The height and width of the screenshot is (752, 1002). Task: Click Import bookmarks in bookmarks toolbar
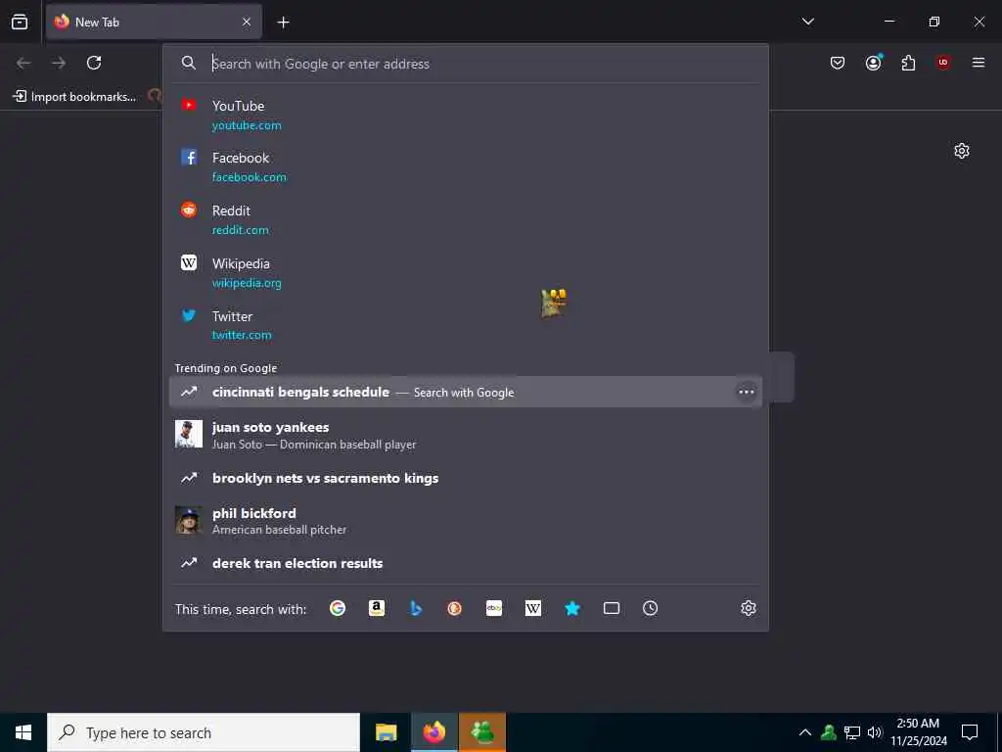tap(74, 97)
